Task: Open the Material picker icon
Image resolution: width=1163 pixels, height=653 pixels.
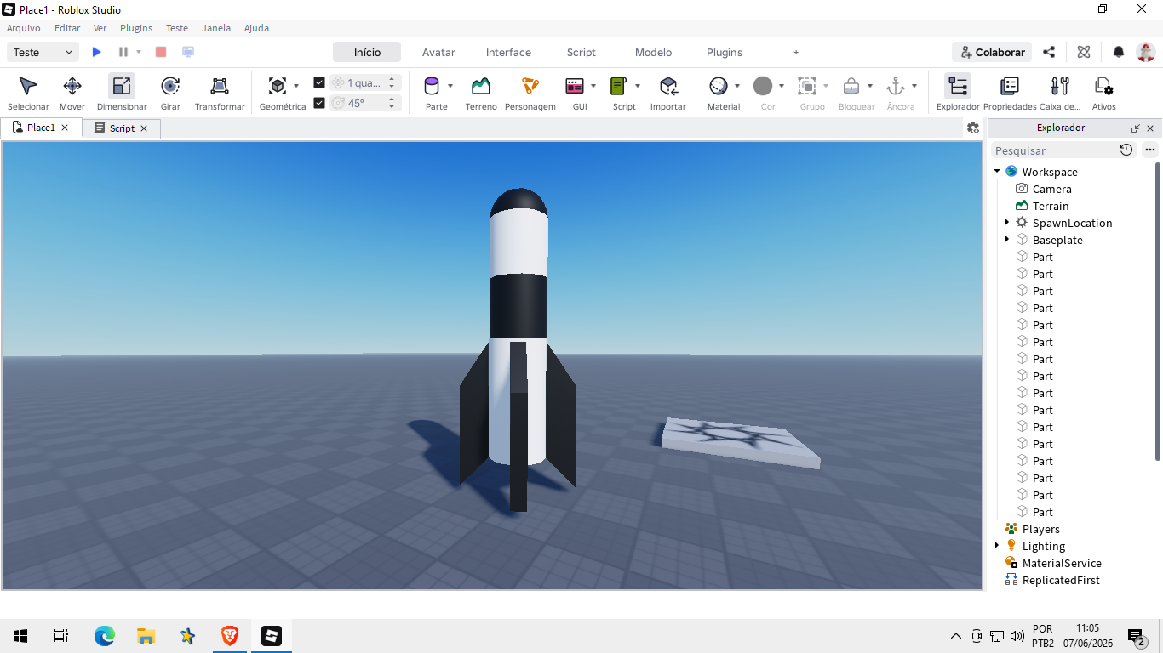Action: click(x=719, y=86)
